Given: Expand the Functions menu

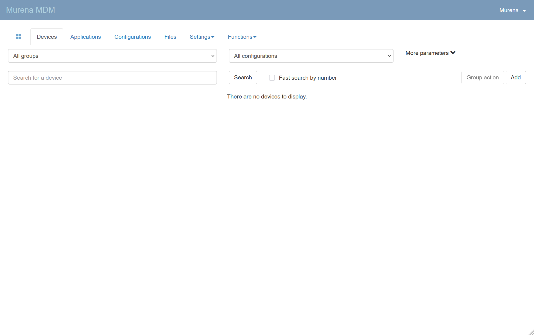Looking at the screenshot, I should pyautogui.click(x=242, y=37).
